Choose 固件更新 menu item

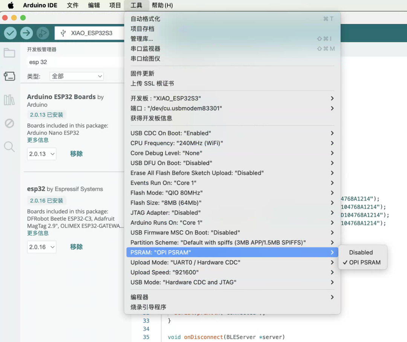point(232,73)
